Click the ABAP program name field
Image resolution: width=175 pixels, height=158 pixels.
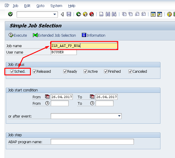pyautogui.click(x=92, y=142)
